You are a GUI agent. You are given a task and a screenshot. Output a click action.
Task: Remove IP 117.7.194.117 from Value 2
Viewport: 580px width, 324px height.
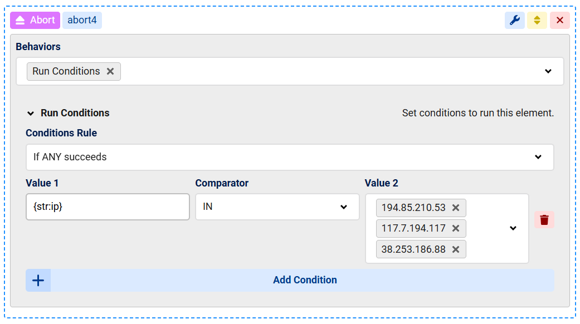click(455, 228)
